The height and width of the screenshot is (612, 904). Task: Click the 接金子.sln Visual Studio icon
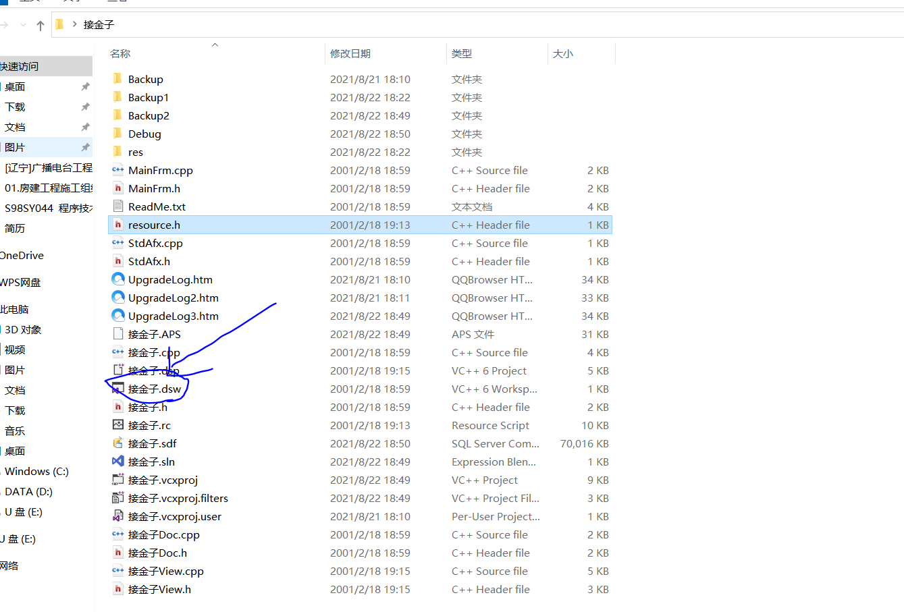click(x=117, y=462)
